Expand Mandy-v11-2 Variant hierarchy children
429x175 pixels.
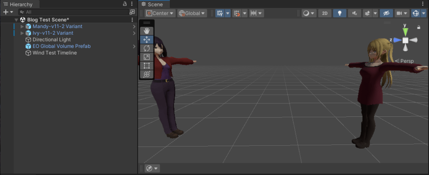pyautogui.click(x=22, y=26)
